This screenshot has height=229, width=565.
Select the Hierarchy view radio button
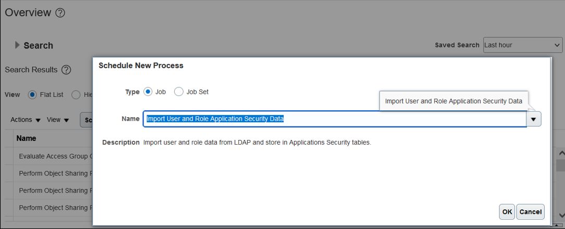[x=76, y=95]
